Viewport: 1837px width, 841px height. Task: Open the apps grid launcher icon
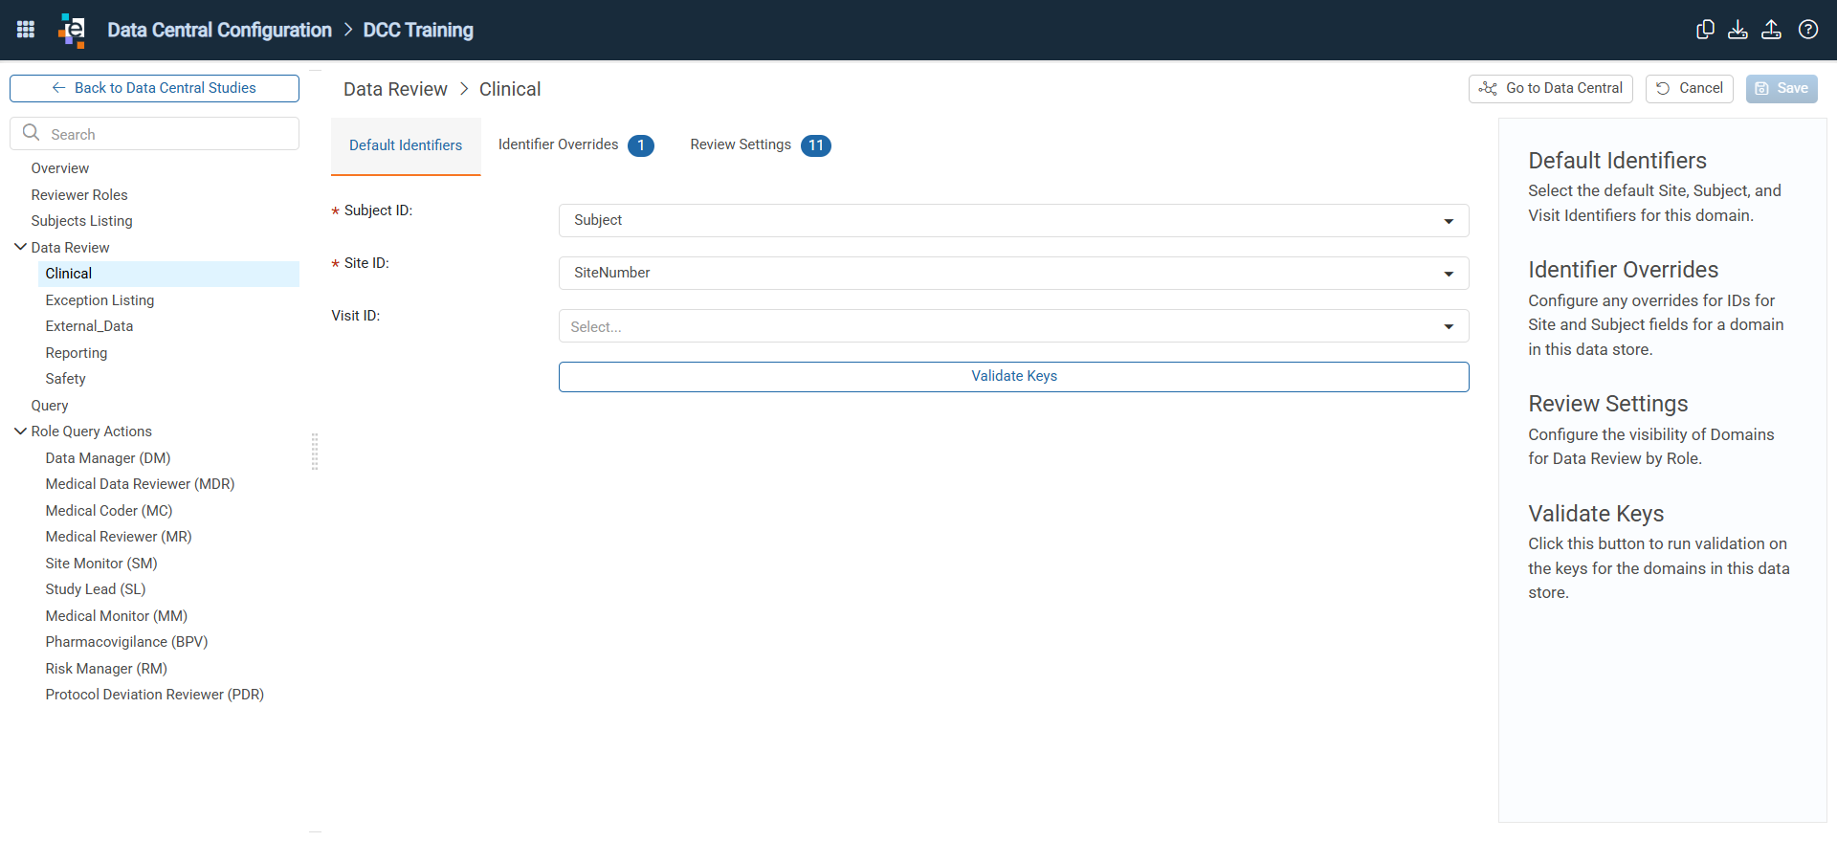tap(26, 30)
